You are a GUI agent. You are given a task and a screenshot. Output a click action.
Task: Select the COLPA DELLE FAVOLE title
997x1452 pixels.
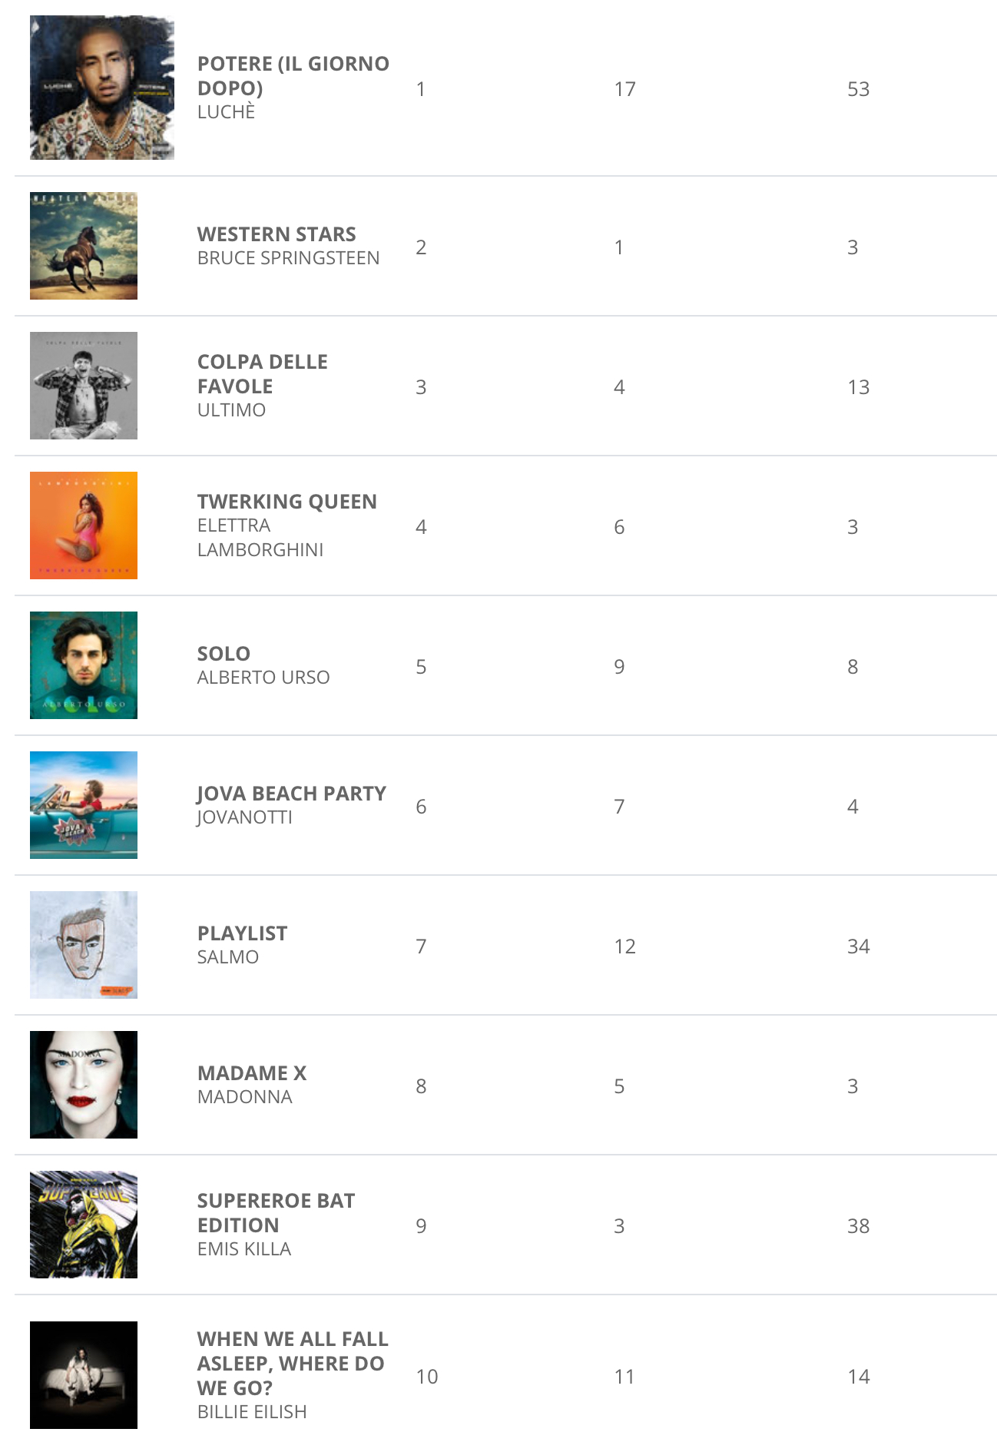click(263, 373)
